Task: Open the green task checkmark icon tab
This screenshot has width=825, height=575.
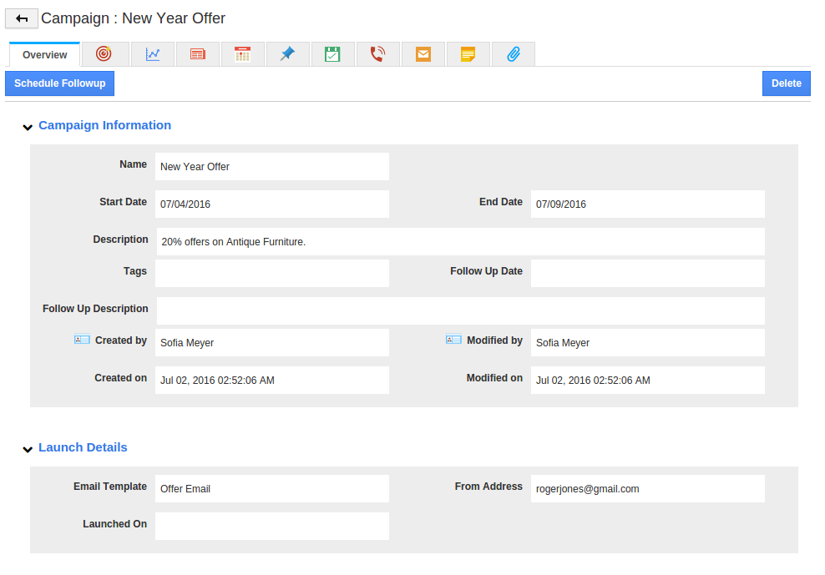Action: tap(332, 54)
